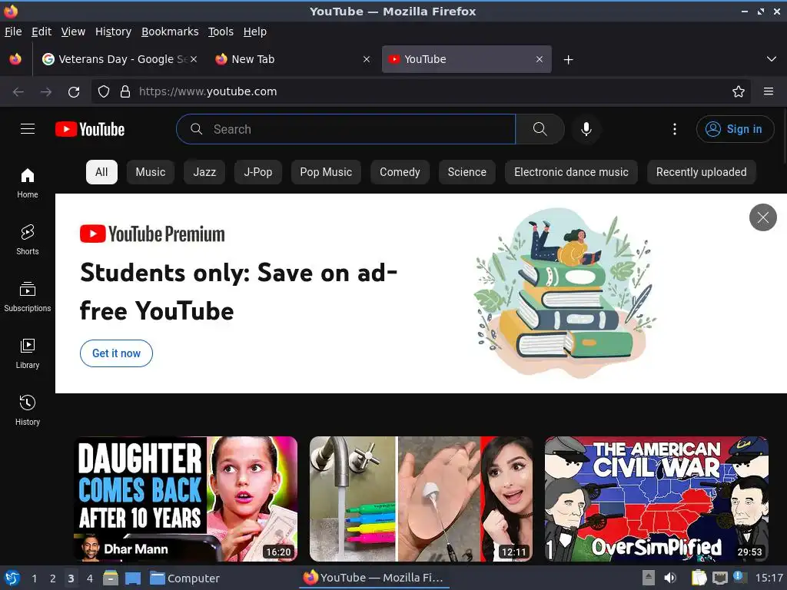Screen dimensions: 787x590
Task: Open the Help menu
Action: point(255,31)
